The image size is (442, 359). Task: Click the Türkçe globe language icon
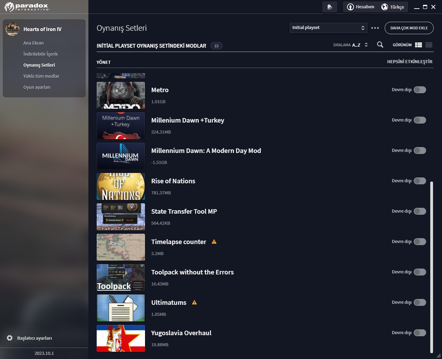(x=385, y=7)
